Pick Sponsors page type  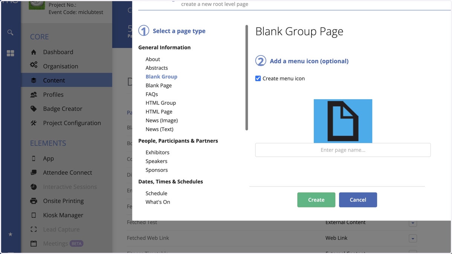point(157,170)
